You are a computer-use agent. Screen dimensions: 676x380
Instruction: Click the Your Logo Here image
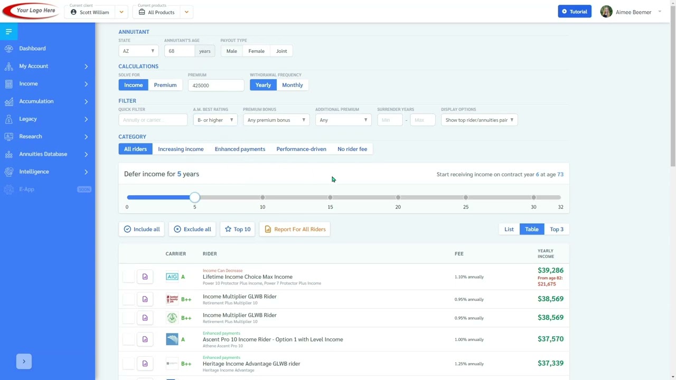click(x=31, y=11)
